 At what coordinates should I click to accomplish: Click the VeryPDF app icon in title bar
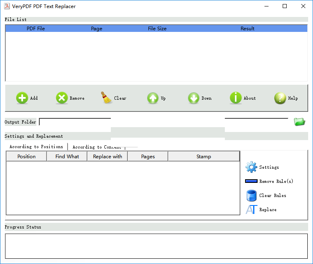coord(7,6)
